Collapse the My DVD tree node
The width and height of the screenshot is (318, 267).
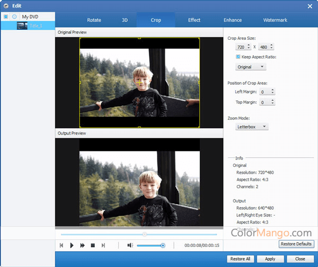[6, 16]
